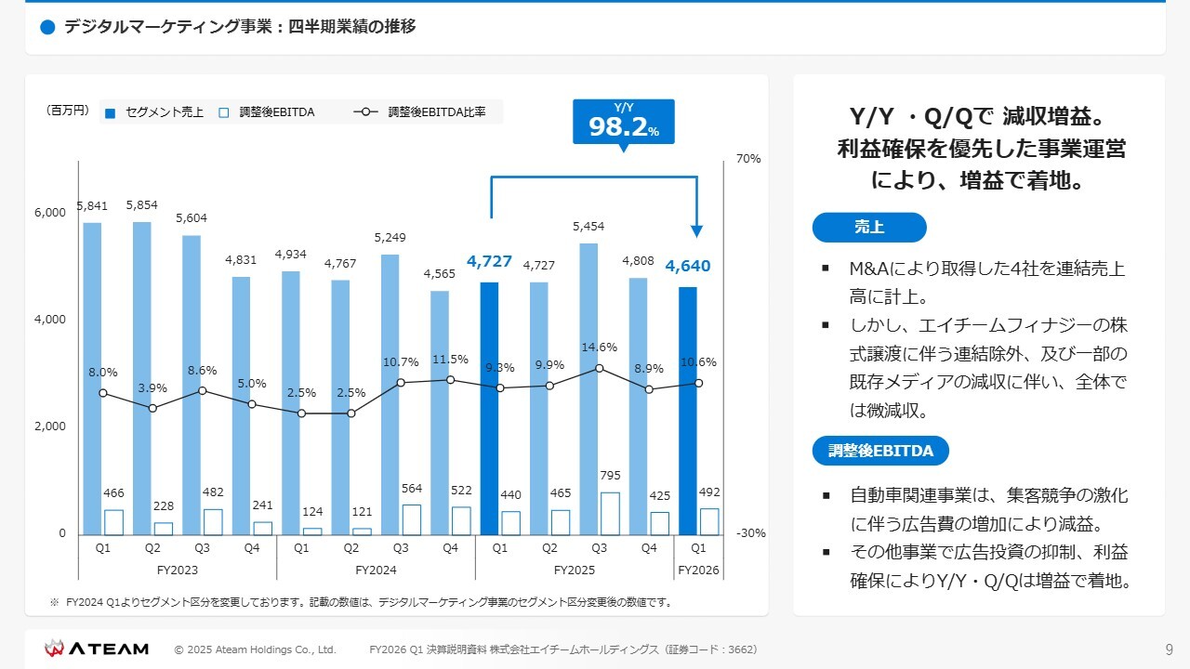The height and width of the screenshot is (669, 1190).
Task: Click the 14.6% ratio data point marker
Action: 599,368
